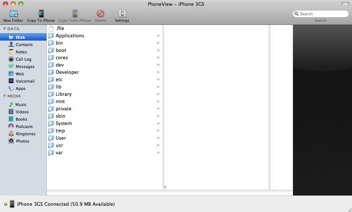Viewport: 352px width, 212px height.
Task: Open Voicemail in the sidebar
Action: coord(23,81)
